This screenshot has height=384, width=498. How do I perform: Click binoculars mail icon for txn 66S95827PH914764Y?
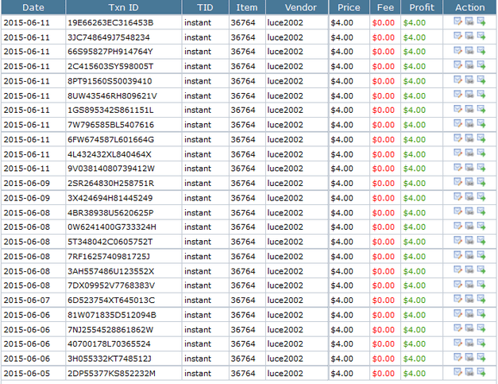[x=469, y=50]
